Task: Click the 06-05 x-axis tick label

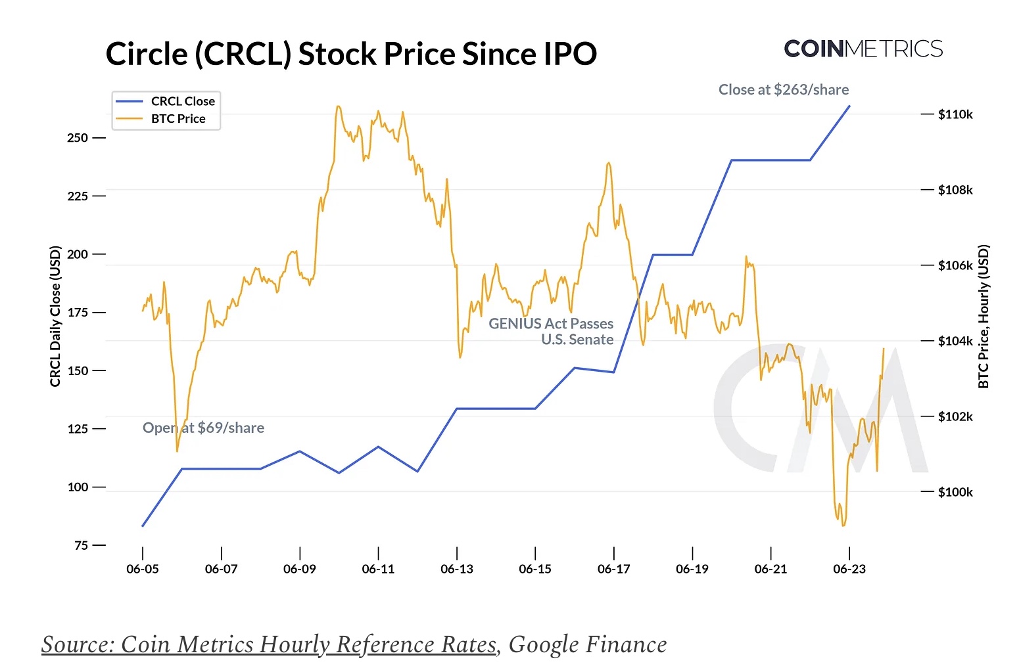Action: [143, 569]
